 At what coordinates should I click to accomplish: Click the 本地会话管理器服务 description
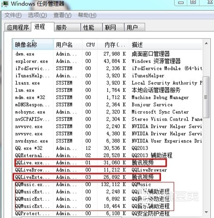(x=156, y=90)
